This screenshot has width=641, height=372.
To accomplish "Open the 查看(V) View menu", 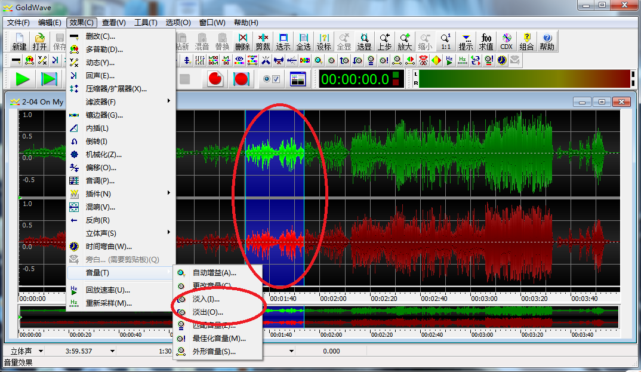I will [113, 23].
